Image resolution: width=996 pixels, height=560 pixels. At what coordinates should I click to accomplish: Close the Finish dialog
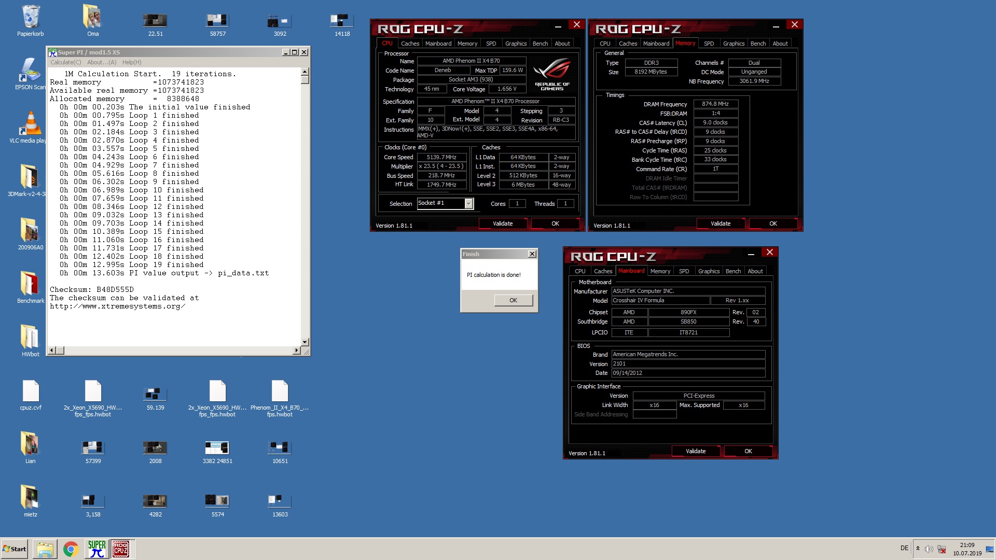[532, 254]
